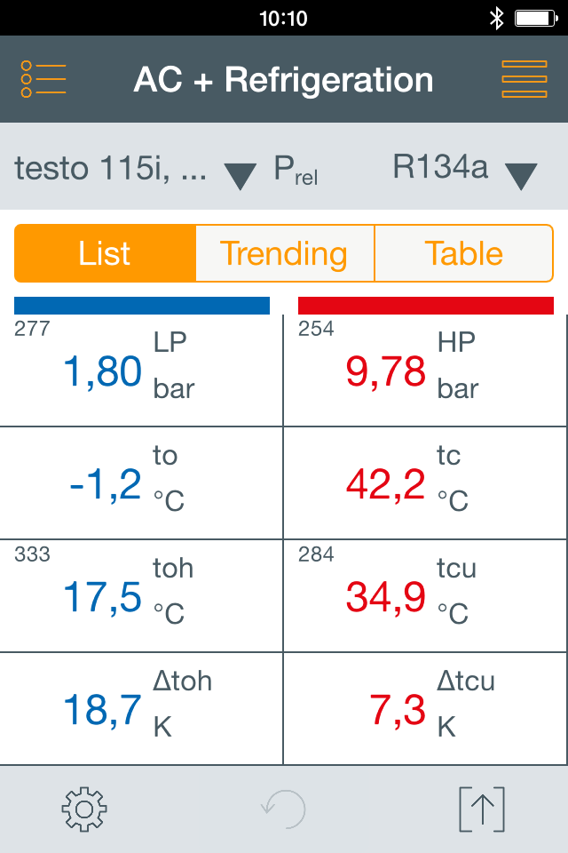Tap the Bluetooth status icon
The width and height of the screenshot is (568, 853).
click(x=497, y=18)
